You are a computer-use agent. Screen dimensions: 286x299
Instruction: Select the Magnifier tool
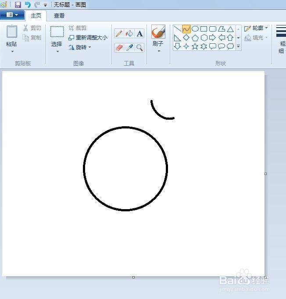coord(139,48)
